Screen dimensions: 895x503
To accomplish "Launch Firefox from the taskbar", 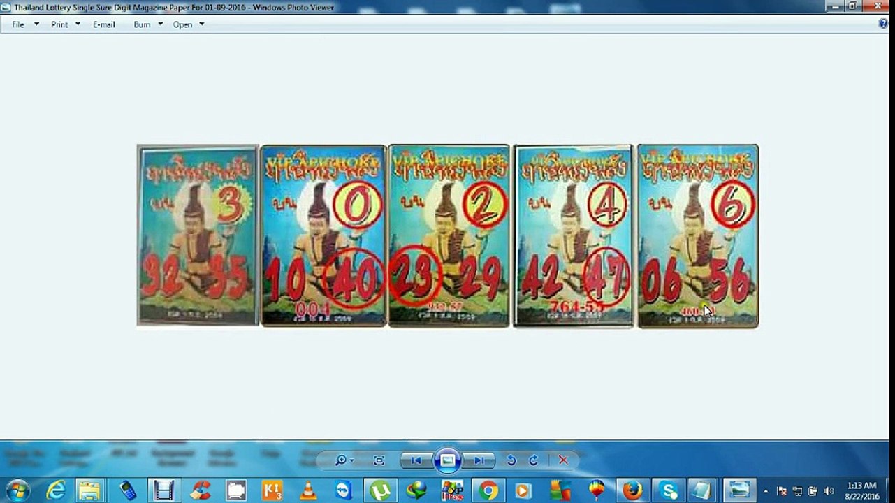I will (x=632, y=490).
